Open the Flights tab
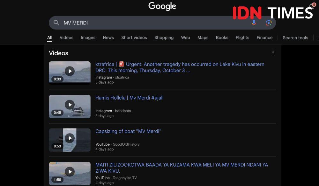 [242, 38]
